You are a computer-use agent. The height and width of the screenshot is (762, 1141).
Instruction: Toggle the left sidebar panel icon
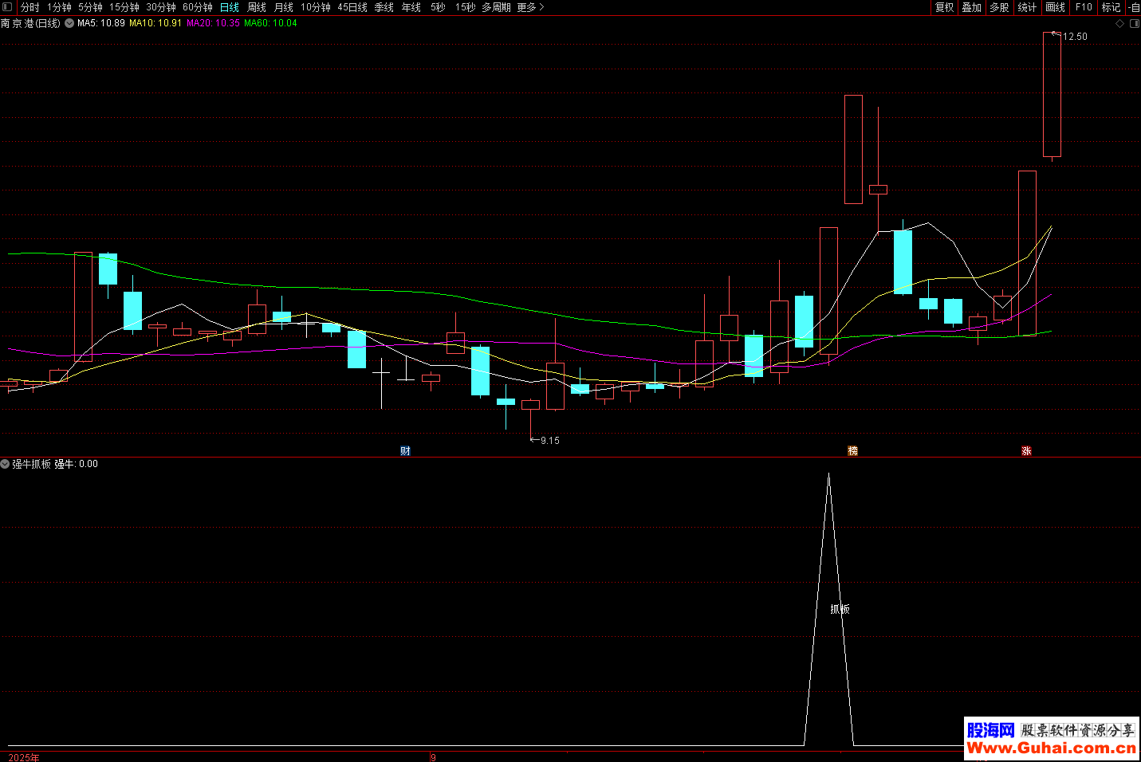tap(7, 7)
